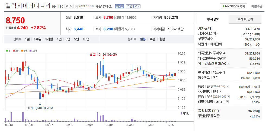This screenshot has height=131, width=269.
Task: Click the 코스닥 198위 ranking value
Action: [251, 34]
